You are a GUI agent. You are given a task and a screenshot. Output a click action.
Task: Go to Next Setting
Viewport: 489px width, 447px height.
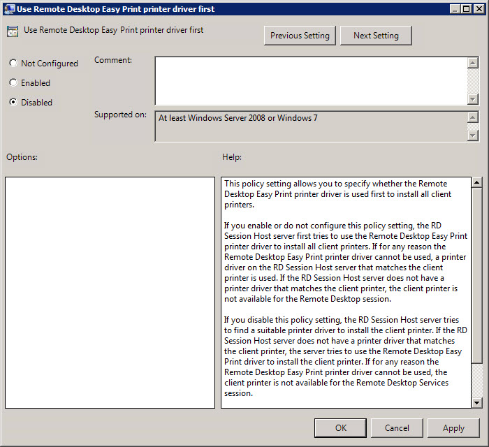pos(376,36)
